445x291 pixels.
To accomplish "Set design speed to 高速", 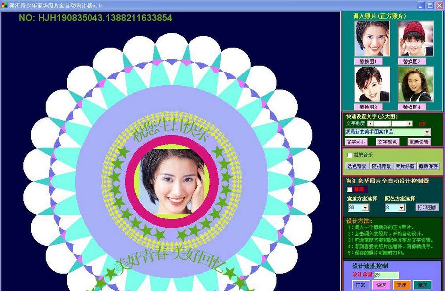I will point(402,285).
